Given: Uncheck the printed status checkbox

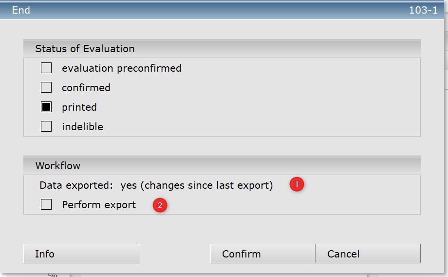Looking at the screenshot, I should pyautogui.click(x=46, y=107).
